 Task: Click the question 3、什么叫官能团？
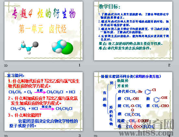tap(25, 115)
